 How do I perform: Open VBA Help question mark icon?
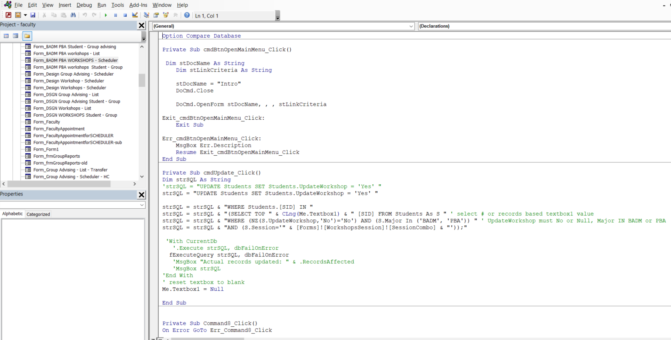pos(187,15)
